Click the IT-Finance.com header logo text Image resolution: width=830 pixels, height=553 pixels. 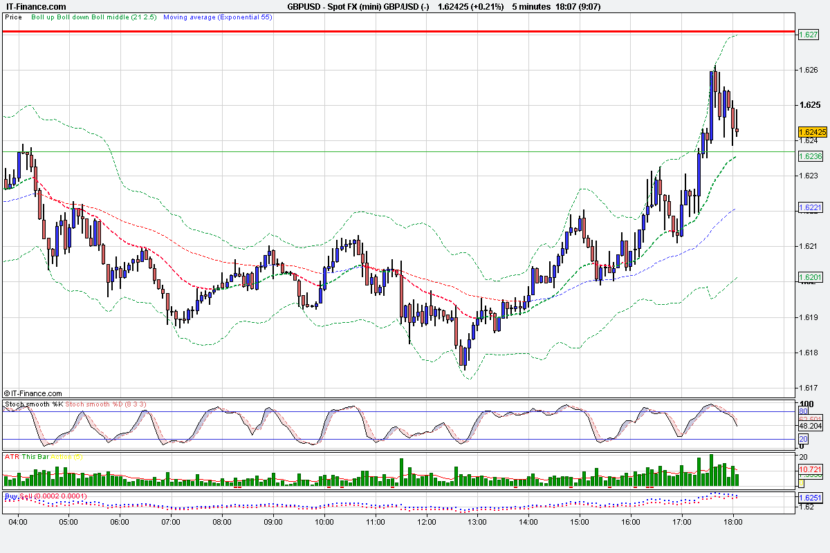[x=35, y=7]
